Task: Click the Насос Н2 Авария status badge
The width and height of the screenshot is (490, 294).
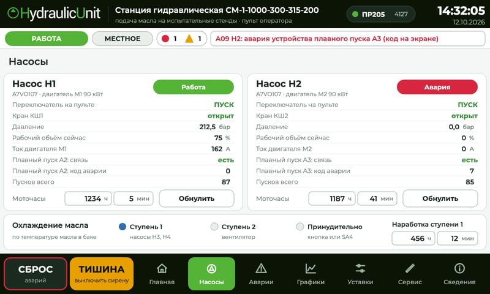Action: click(x=437, y=87)
